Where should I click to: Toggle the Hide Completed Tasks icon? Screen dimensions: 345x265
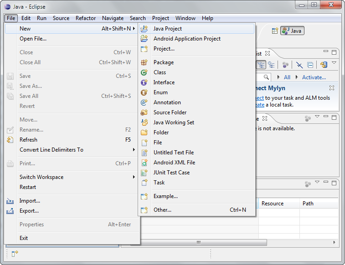pos(299,65)
